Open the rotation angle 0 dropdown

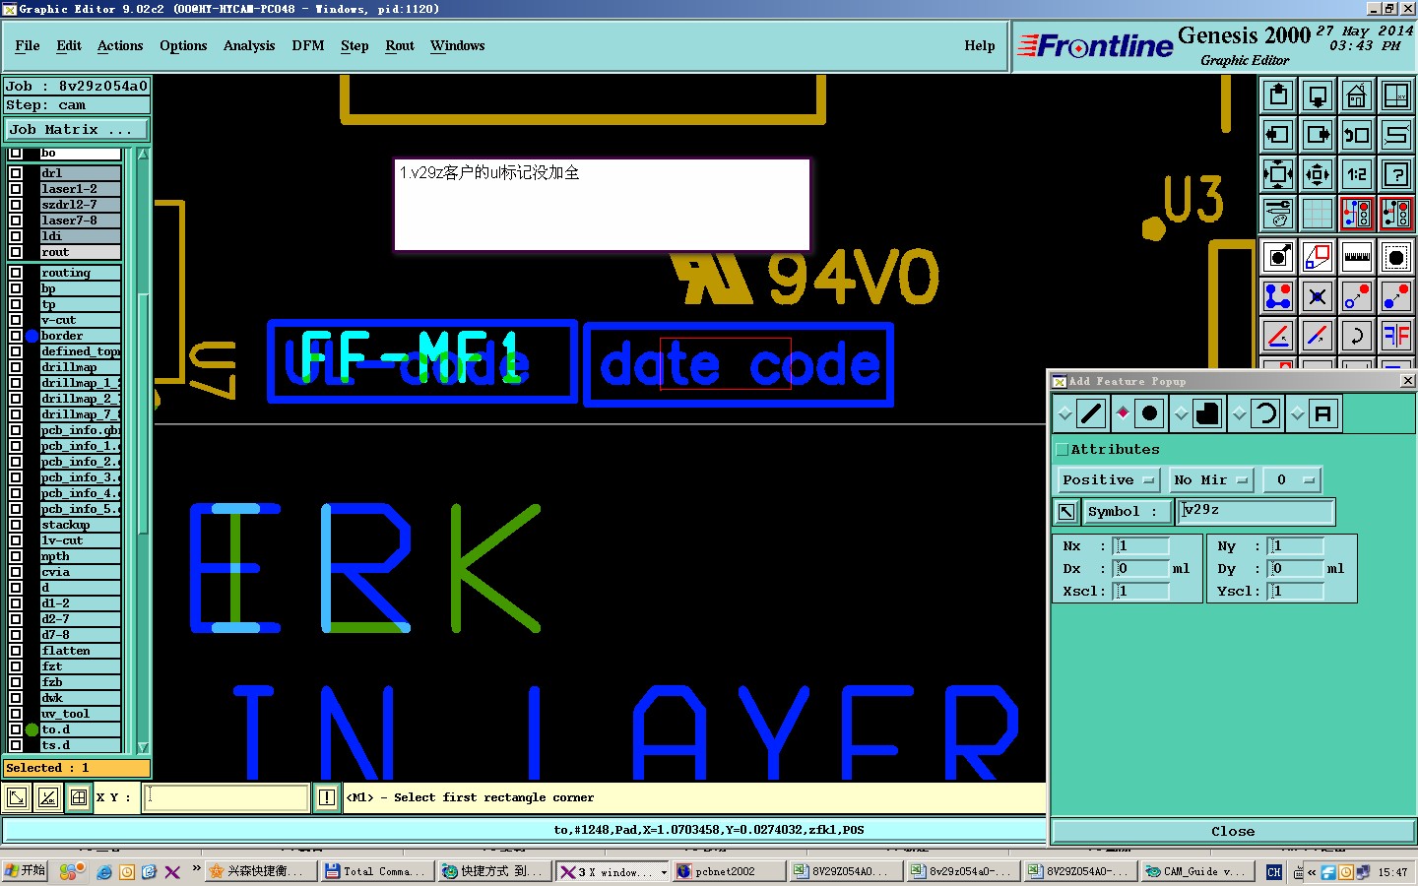tap(1291, 480)
